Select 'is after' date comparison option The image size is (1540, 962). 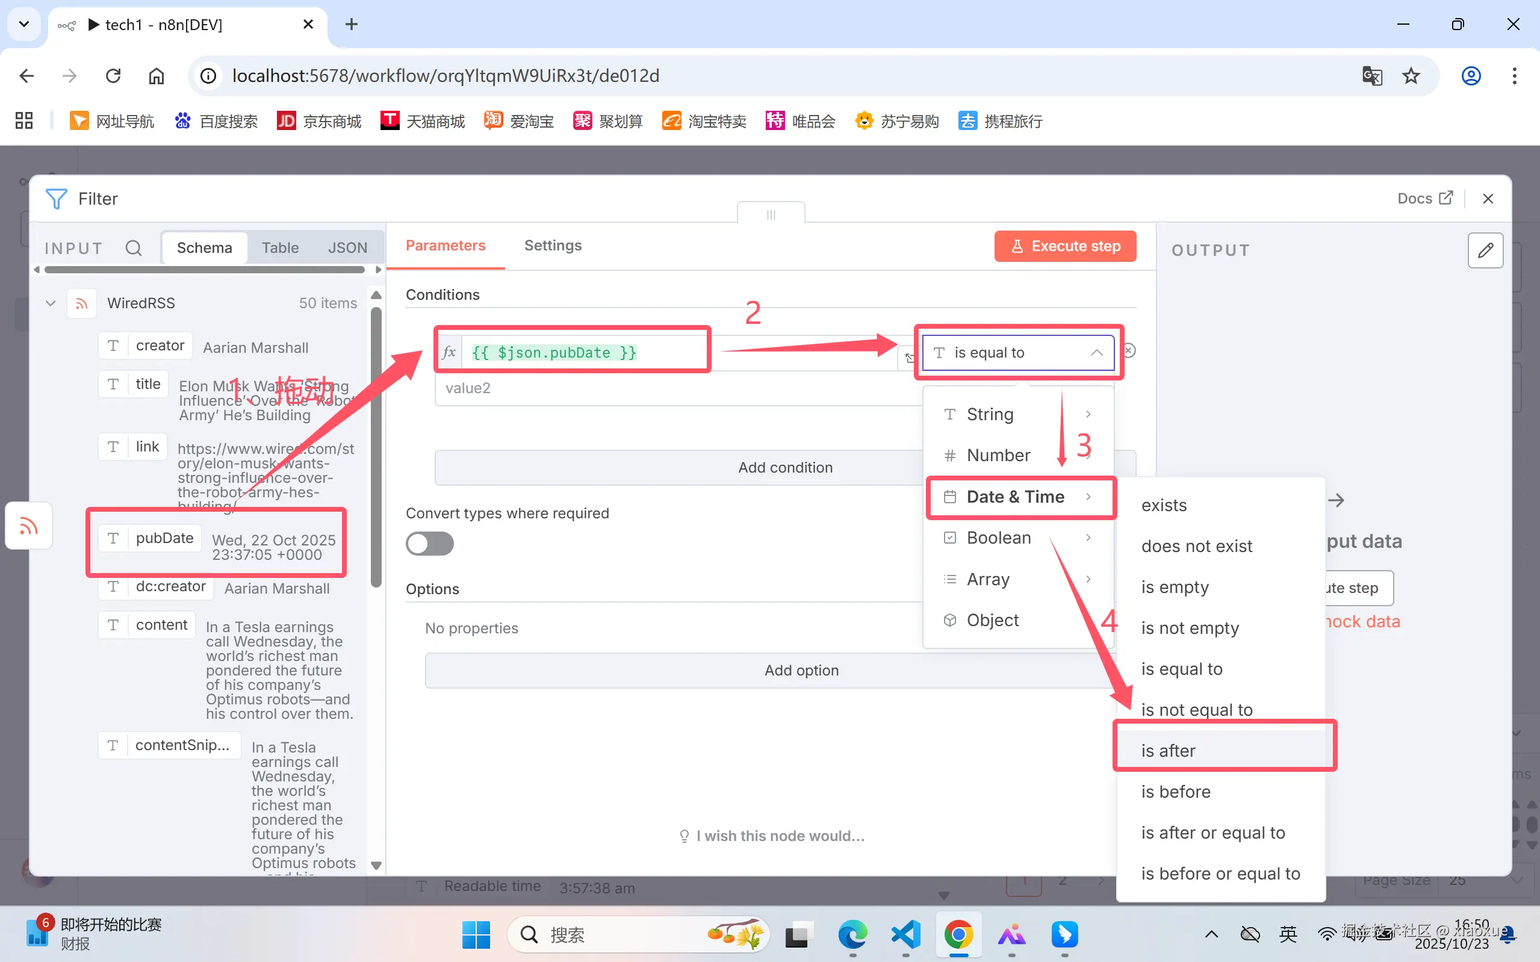pyautogui.click(x=1168, y=751)
